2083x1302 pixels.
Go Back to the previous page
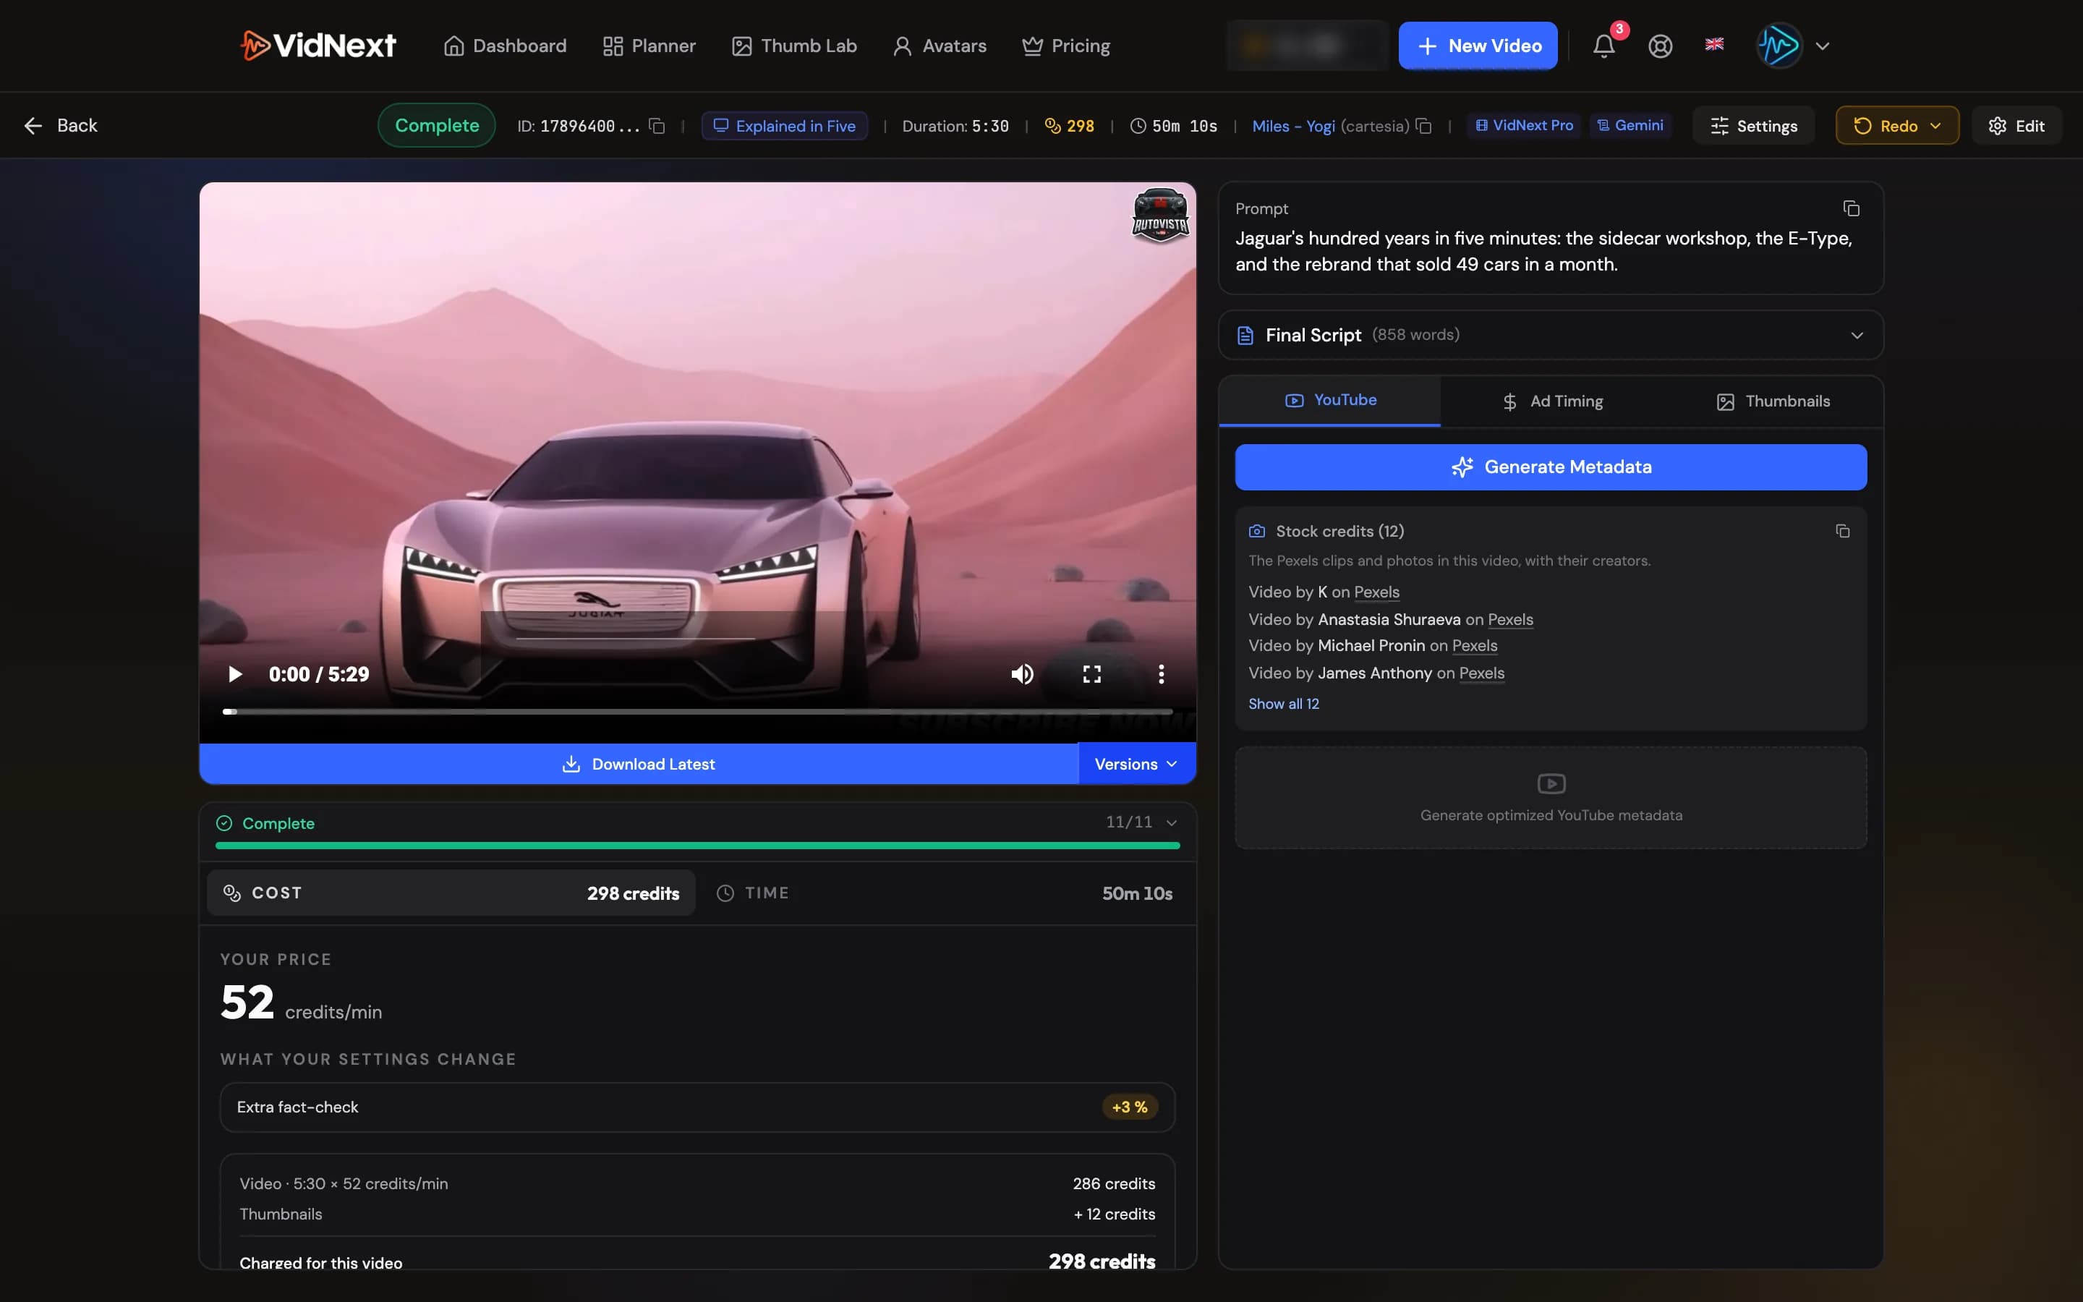coord(60,126)
